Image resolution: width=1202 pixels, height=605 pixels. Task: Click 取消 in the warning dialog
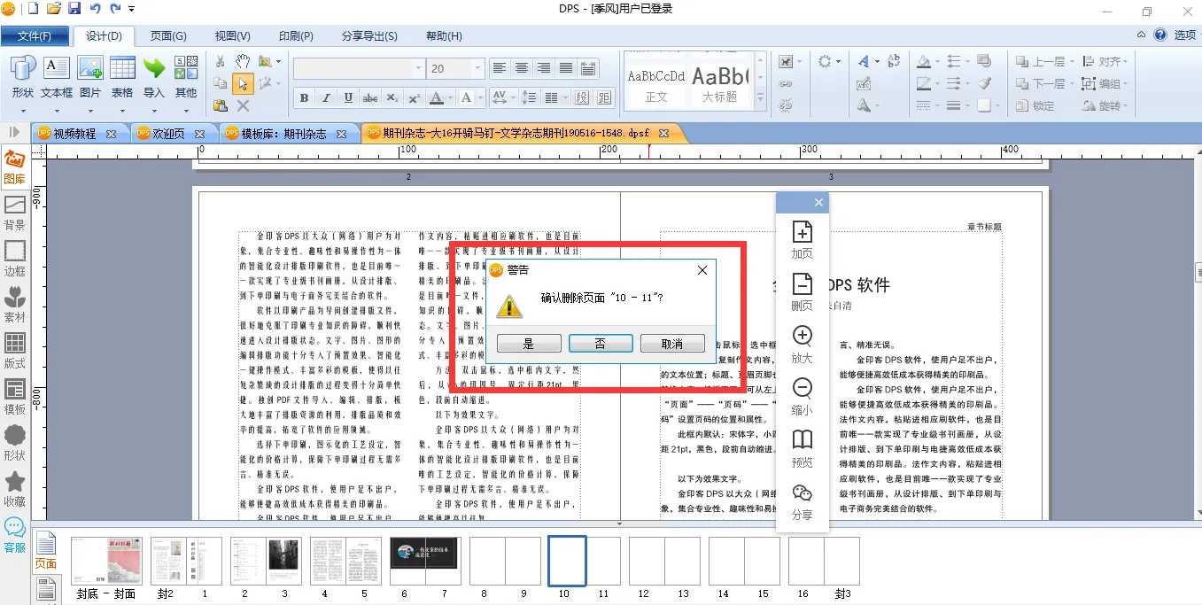point(672,344)
